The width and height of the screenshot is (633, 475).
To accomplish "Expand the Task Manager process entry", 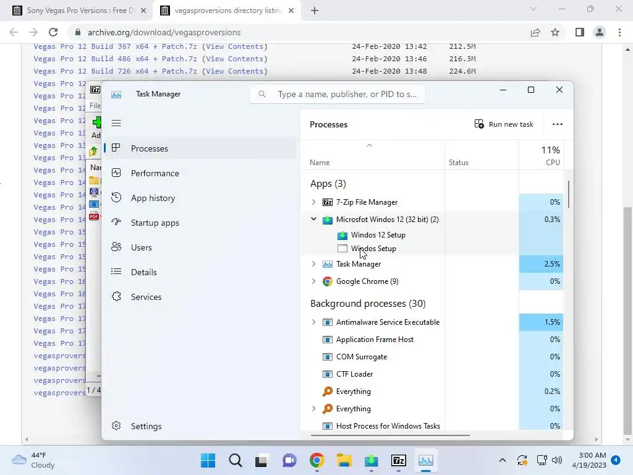I will point(313,263).
